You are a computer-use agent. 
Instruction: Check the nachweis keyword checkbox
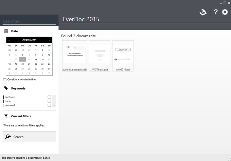49,97
